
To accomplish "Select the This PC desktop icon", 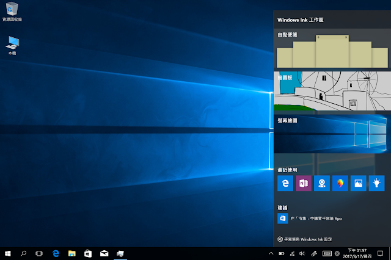I will [12, 46].
